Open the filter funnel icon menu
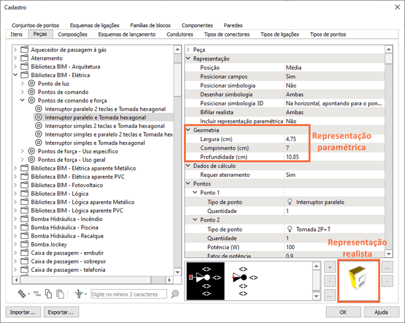 click(x=79, y=295)
